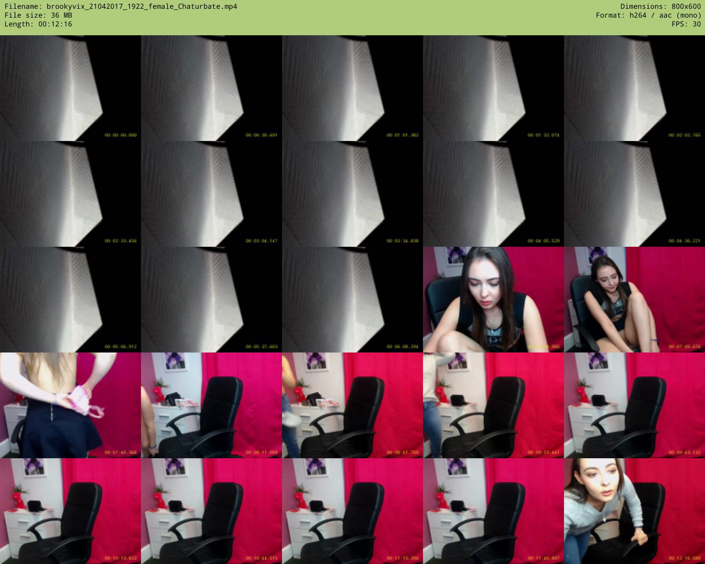Click the "Length: 00:12:16" text
Screen dimensions: 705x564
pyautogui.click(x=38, y=24)
